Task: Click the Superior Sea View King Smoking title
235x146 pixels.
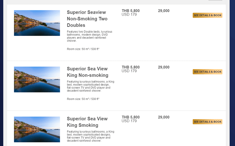Action: click(87, 122)
